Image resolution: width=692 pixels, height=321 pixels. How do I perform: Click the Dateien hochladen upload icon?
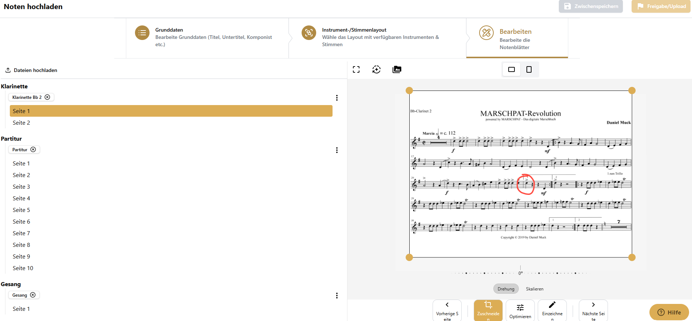8,70
